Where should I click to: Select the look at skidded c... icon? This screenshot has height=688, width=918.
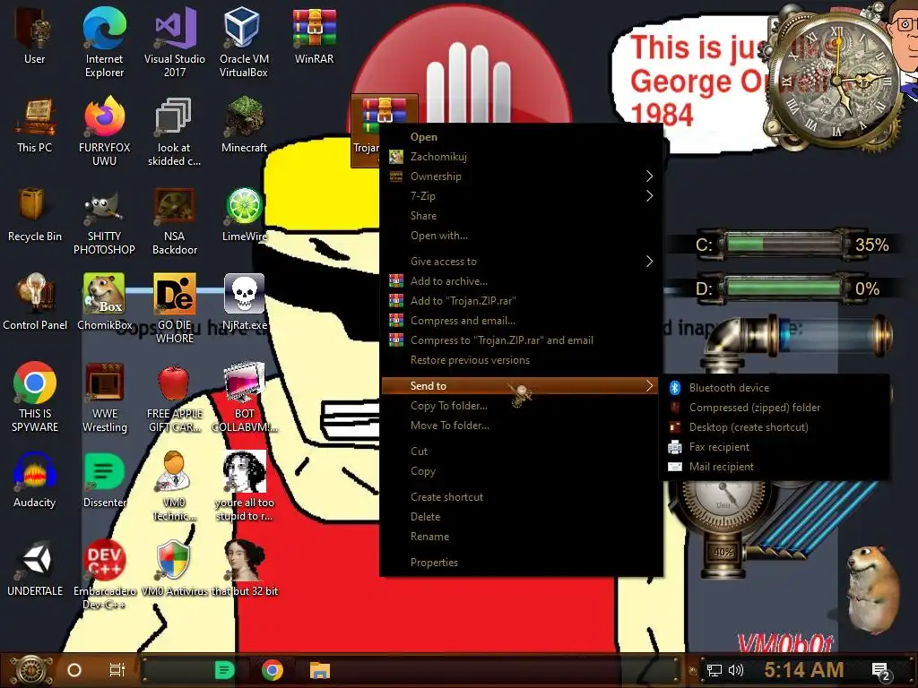click(x=174, y=131)
